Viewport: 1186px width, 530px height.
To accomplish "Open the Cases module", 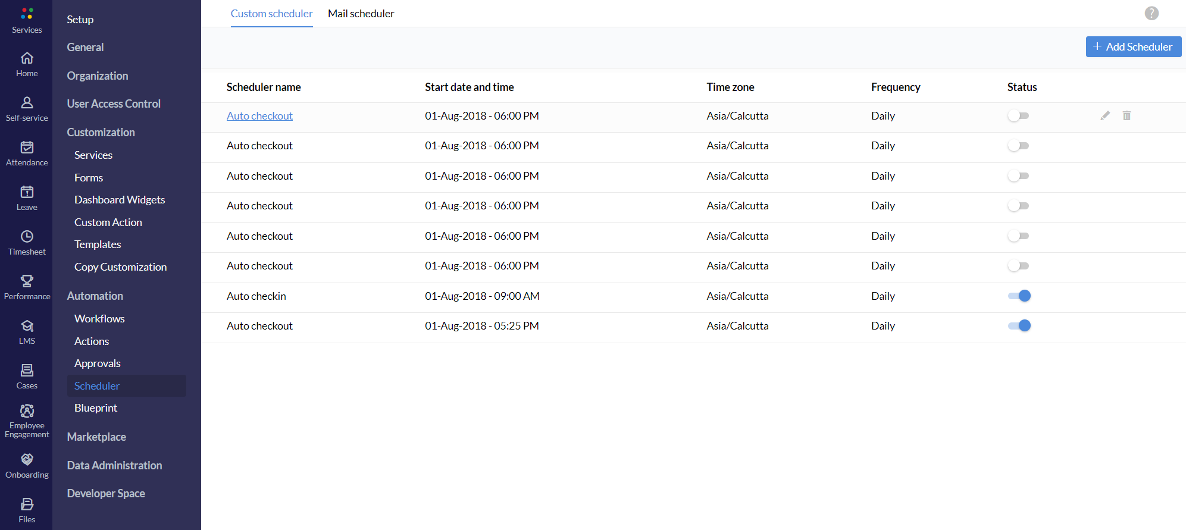I will click(x=27, y=377).
